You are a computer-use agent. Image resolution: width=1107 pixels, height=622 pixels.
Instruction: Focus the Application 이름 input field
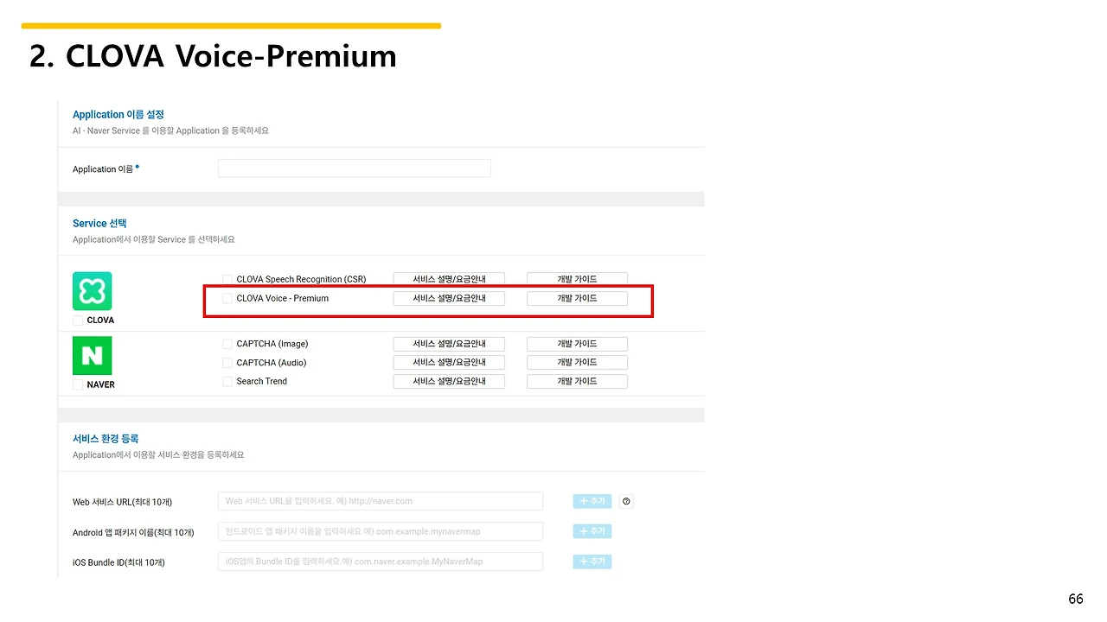tap(355, 168)
